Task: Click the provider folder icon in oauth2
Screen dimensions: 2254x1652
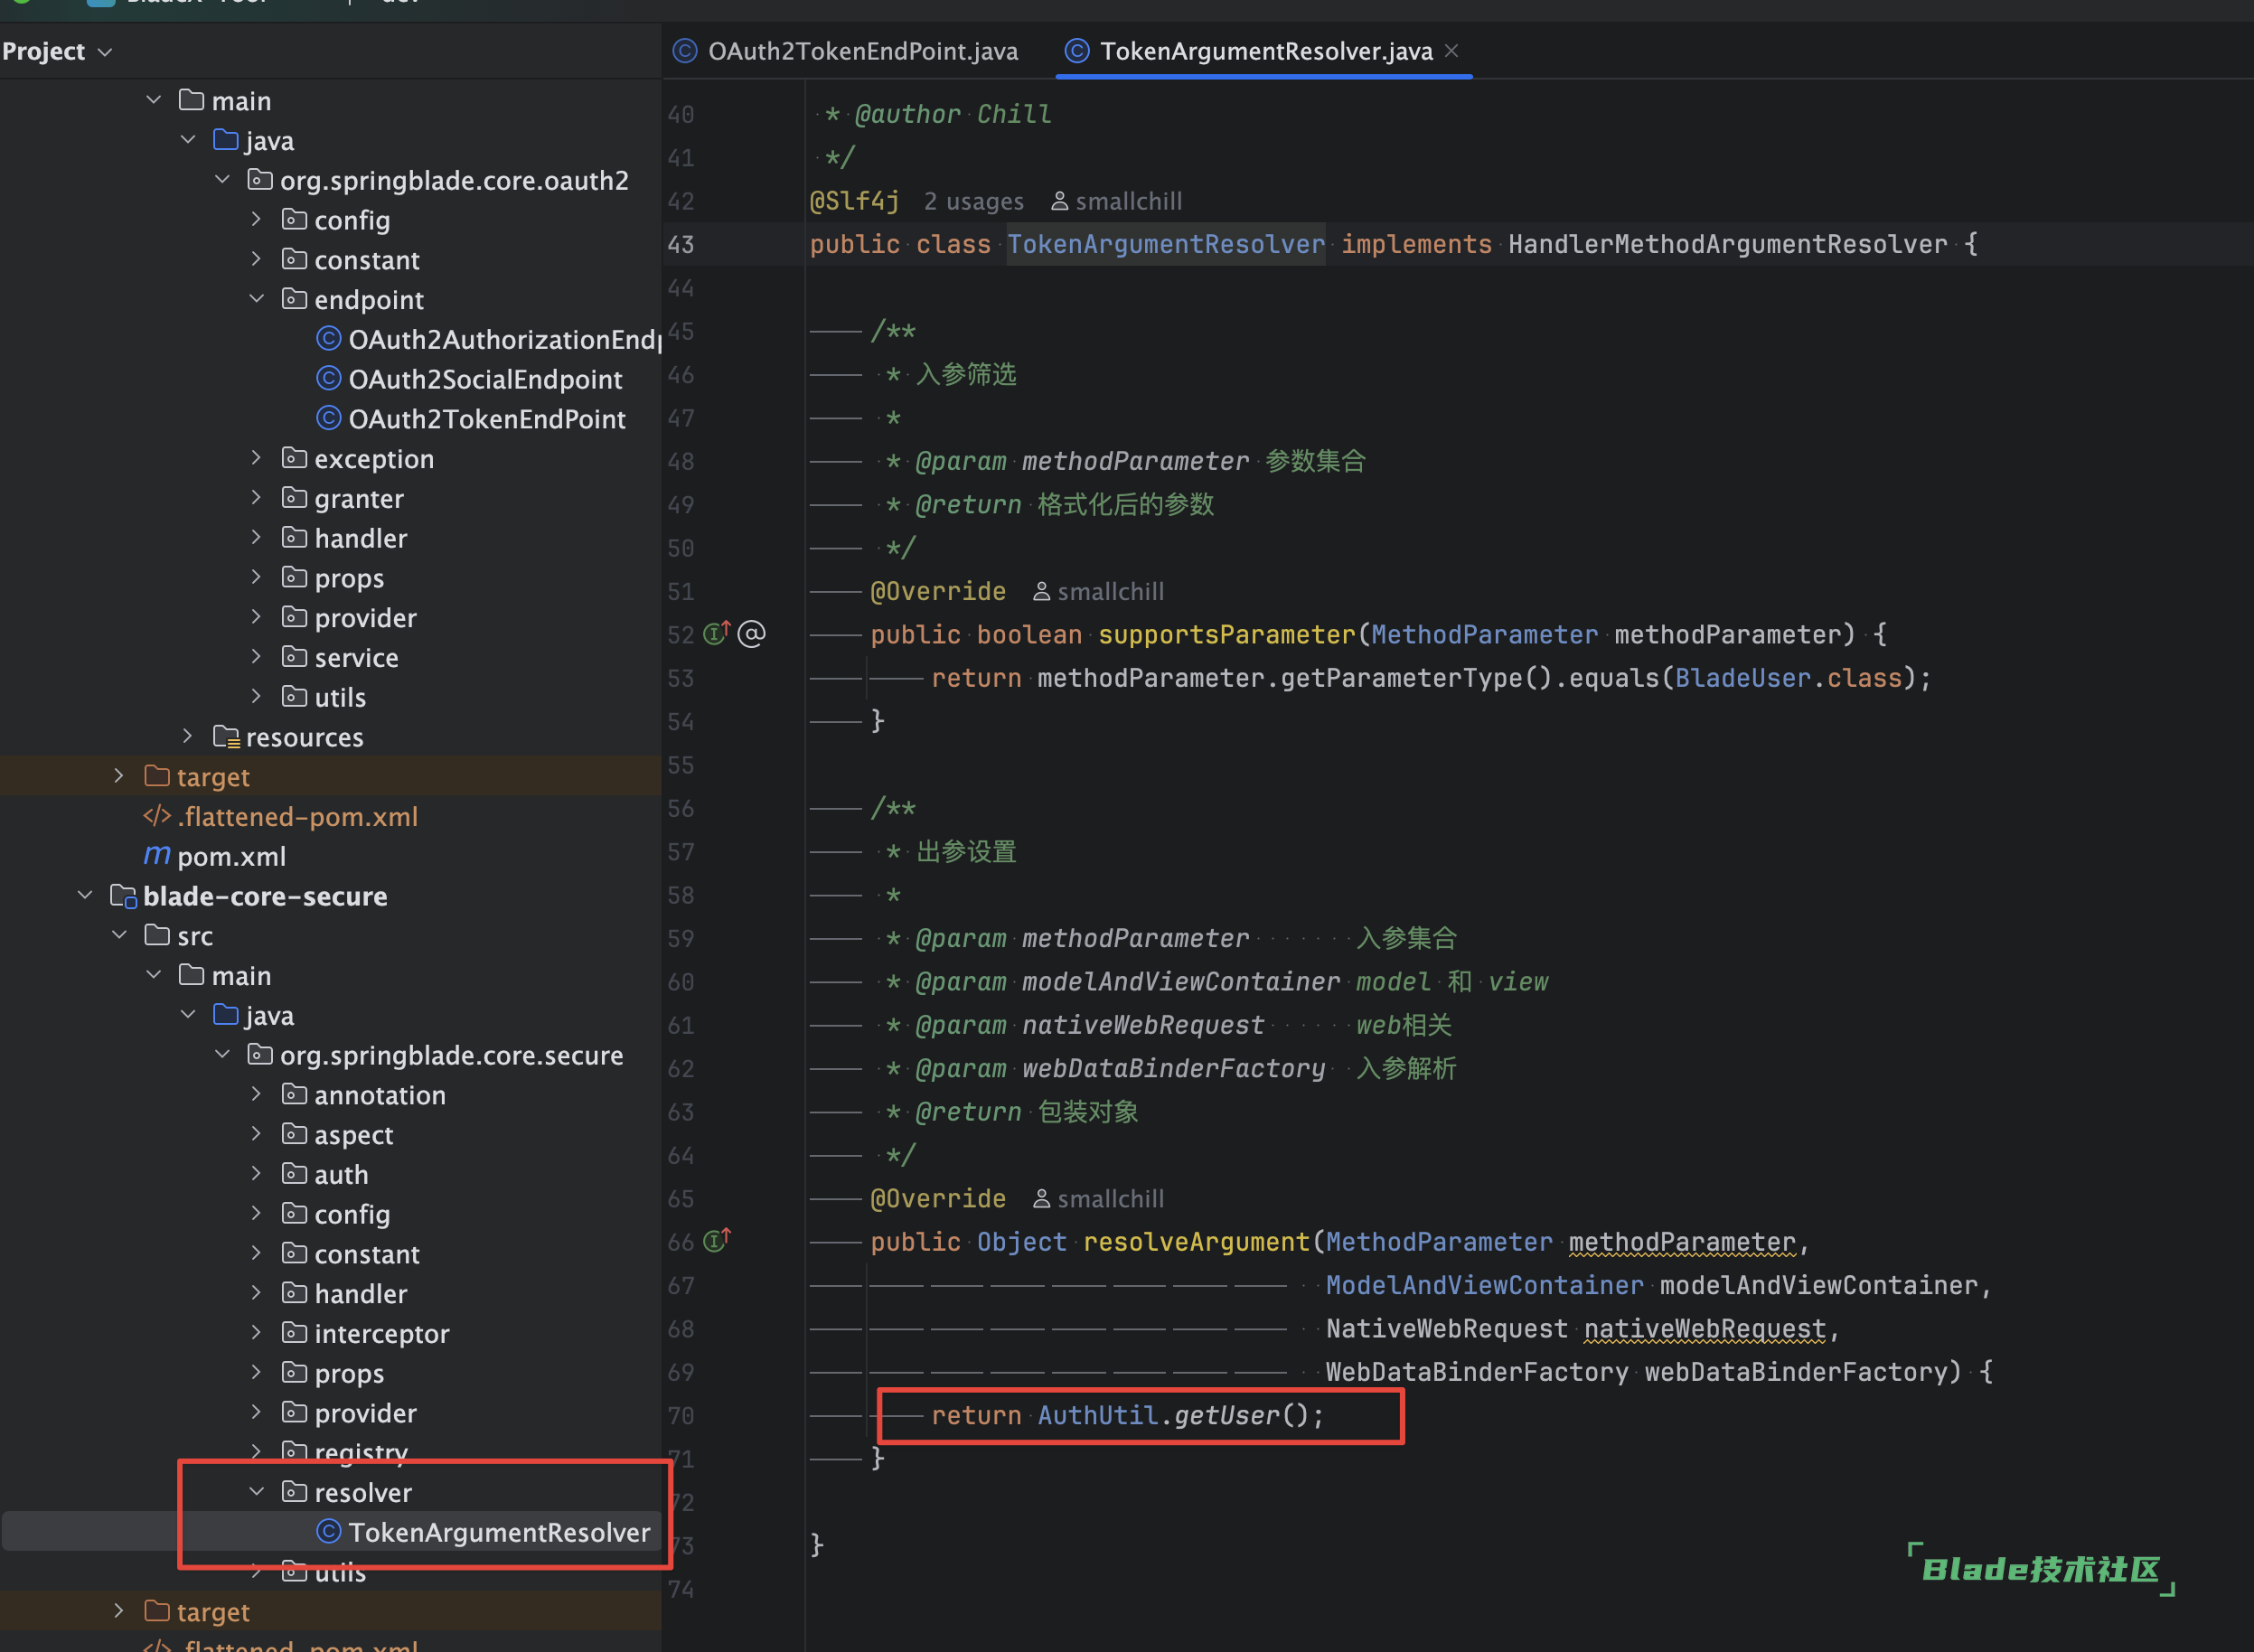Action: tap(294, 617)
